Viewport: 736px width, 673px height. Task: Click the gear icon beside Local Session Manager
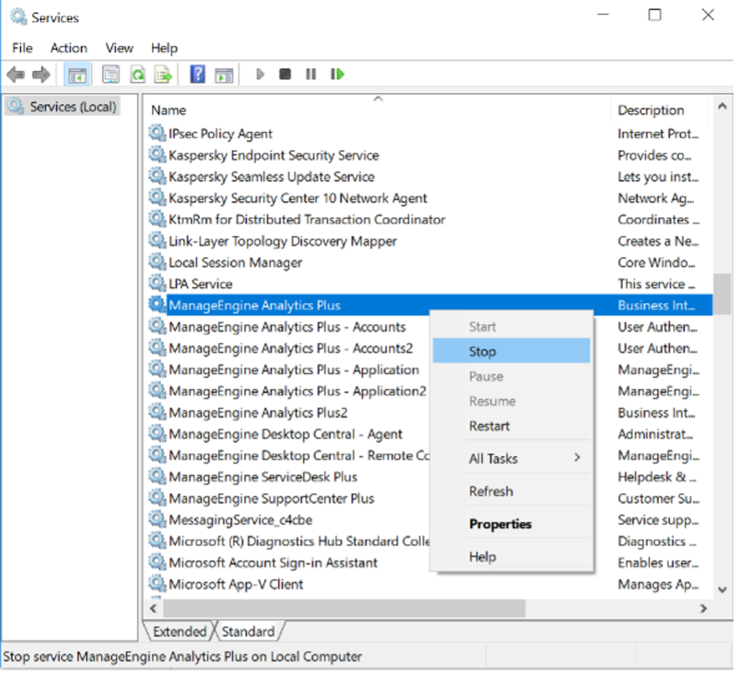[x=158, y=262]
